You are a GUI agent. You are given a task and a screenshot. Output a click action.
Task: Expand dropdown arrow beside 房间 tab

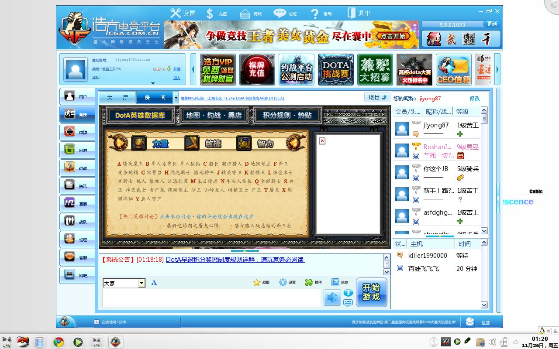tap(176, 97)
